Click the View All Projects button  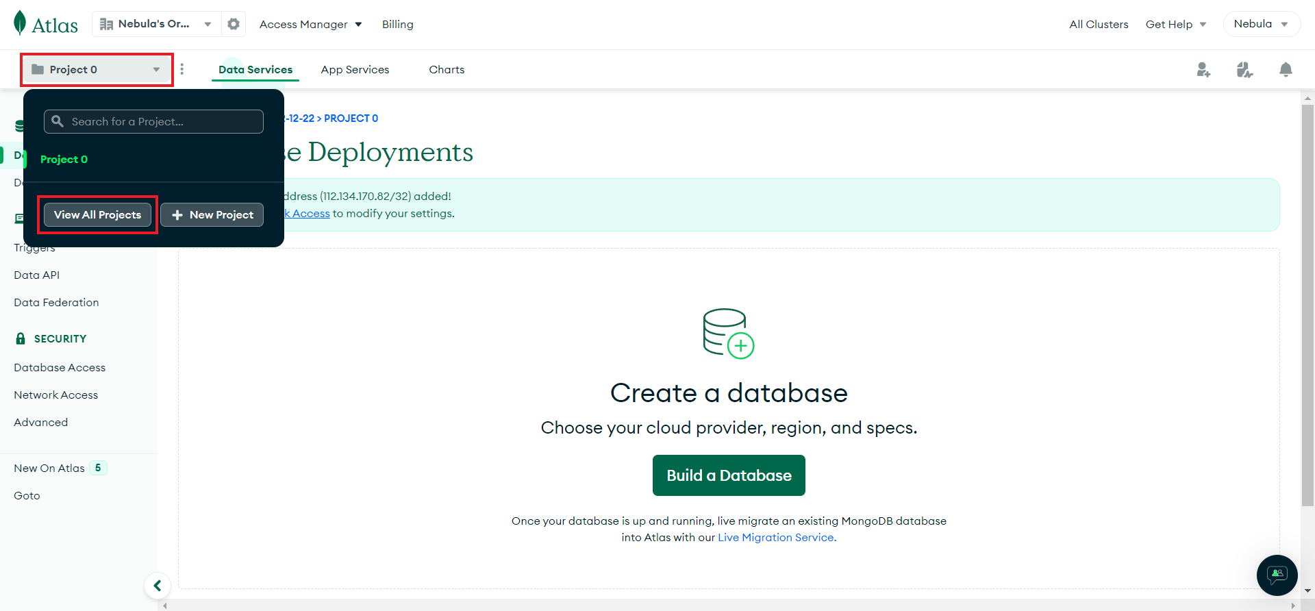pyautogui.click(x=97, y=214)
